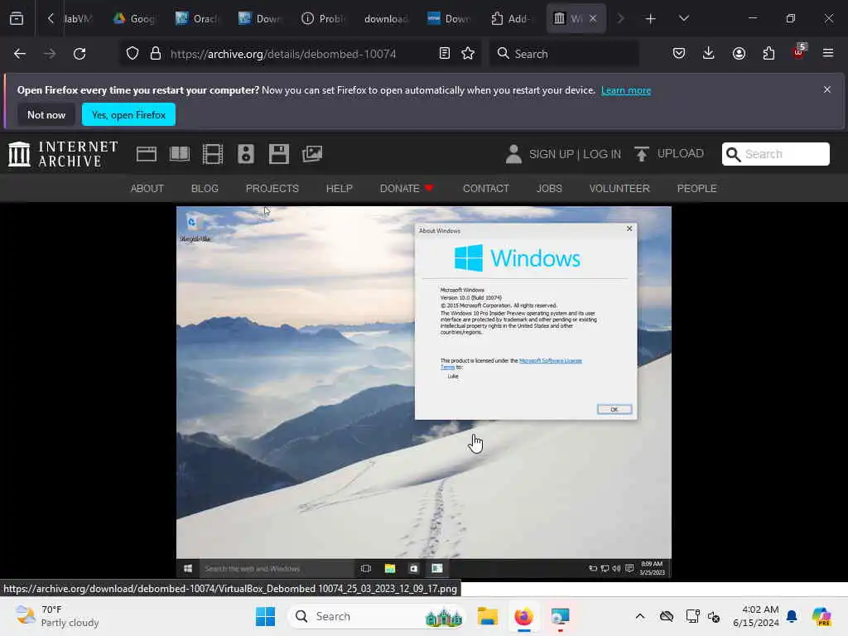The width and height of the screenshot is (848, 636).
Task: Switch to the Google Drive tab
Action: [x=134, y=19]
